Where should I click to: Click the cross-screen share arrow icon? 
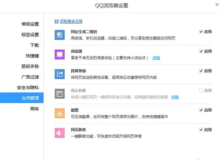click(x=60, y=74)
